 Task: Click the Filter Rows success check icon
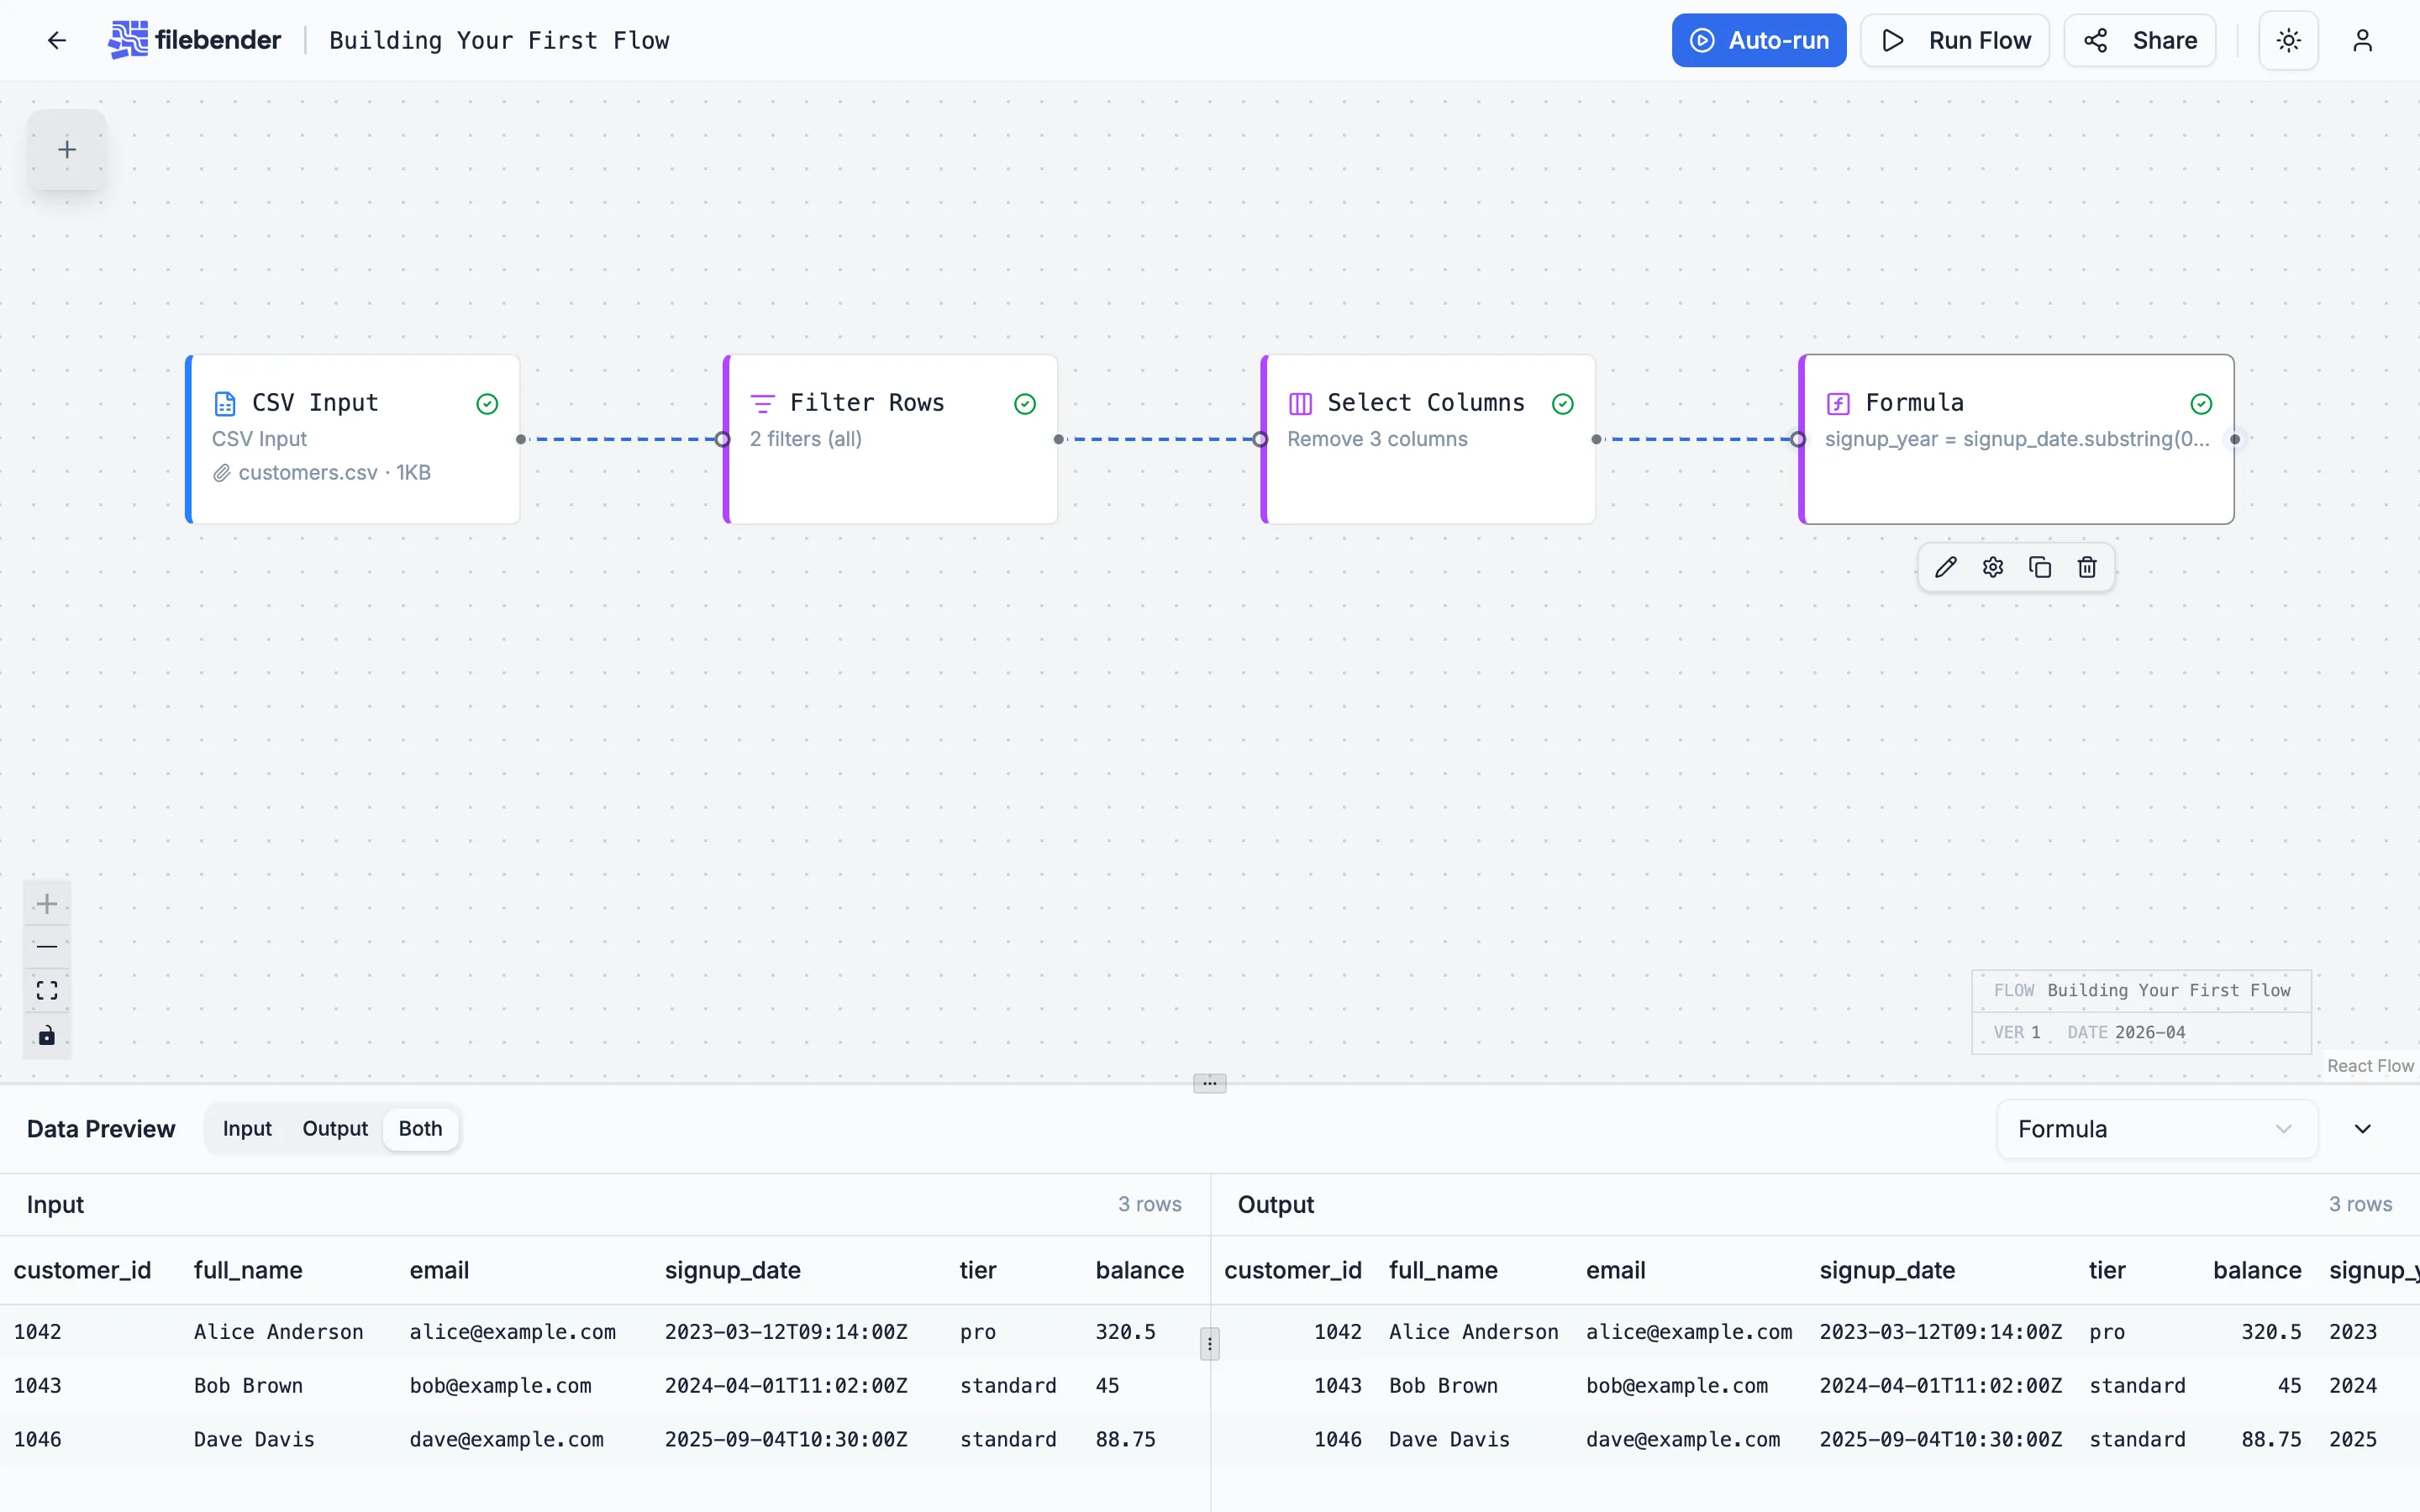tap(1025, 404)
